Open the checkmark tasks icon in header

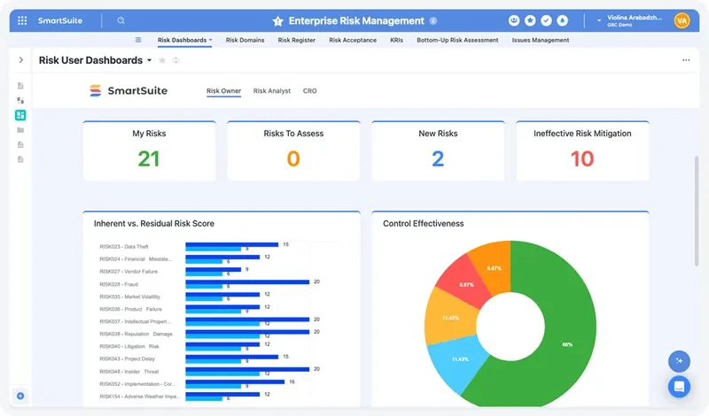546,20
